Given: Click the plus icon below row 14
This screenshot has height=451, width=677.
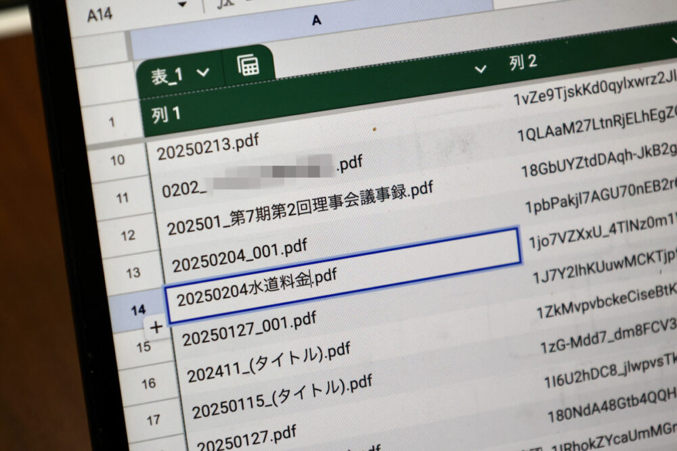Looking at the screenshot, I should click(156, 328).
